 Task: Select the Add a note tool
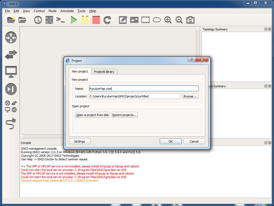point(123,20)
